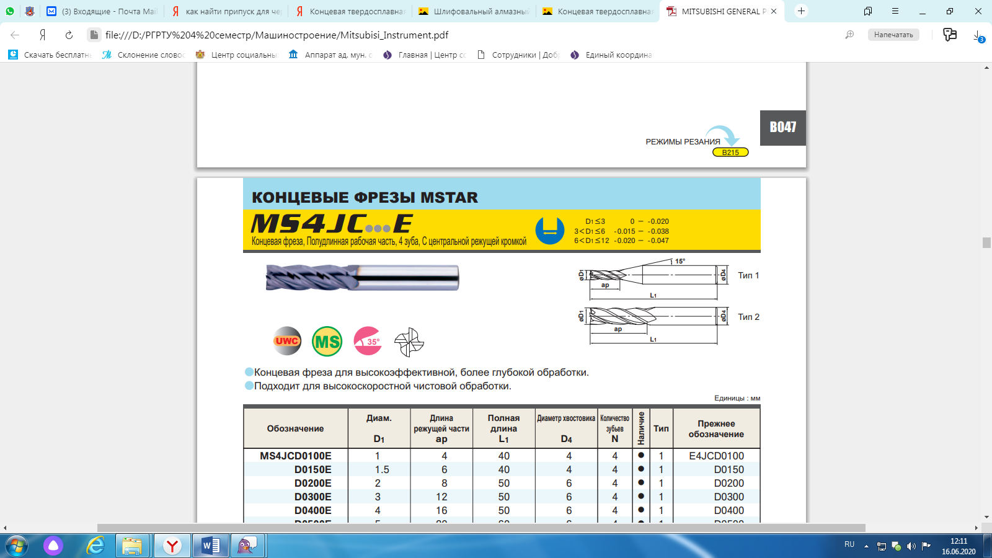
Task: Reload the current PDF page
Action: (69, 35)
